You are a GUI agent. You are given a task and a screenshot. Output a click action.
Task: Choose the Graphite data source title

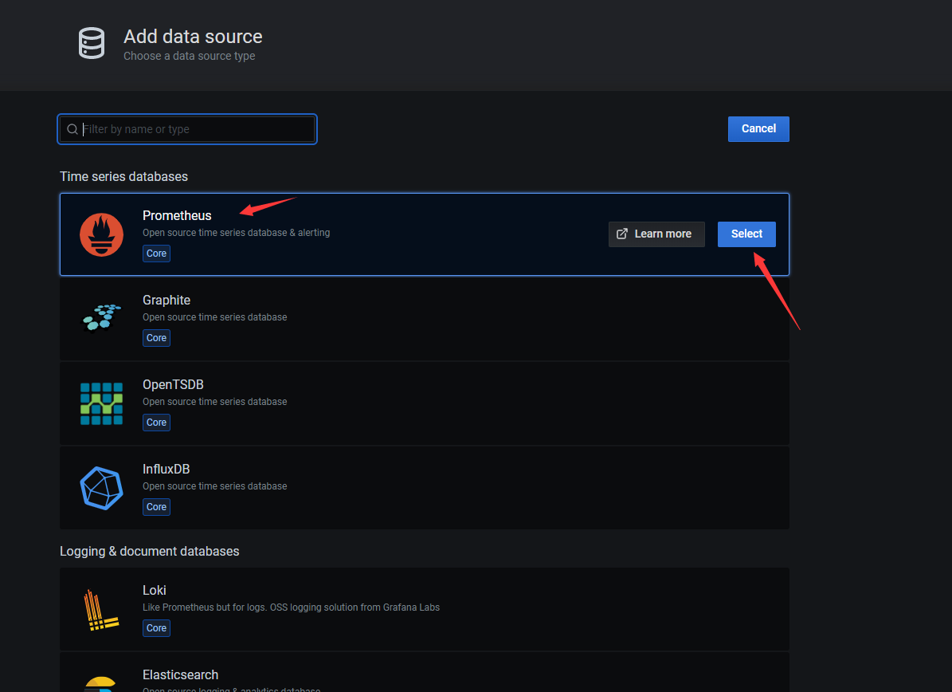pyautogui.click(x=167, y=300)
